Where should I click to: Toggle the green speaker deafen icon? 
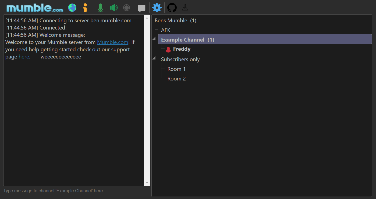pos(114,8)
